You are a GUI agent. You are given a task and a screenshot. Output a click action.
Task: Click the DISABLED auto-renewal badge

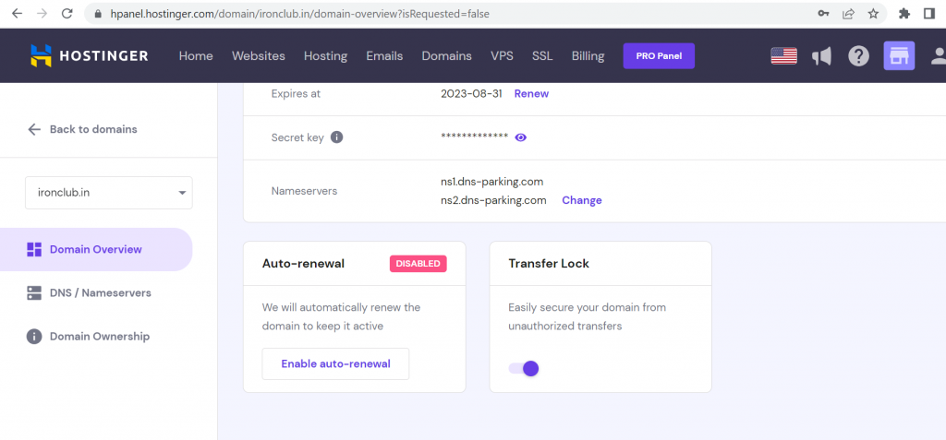pyautogui.click(x=418, y=264)
